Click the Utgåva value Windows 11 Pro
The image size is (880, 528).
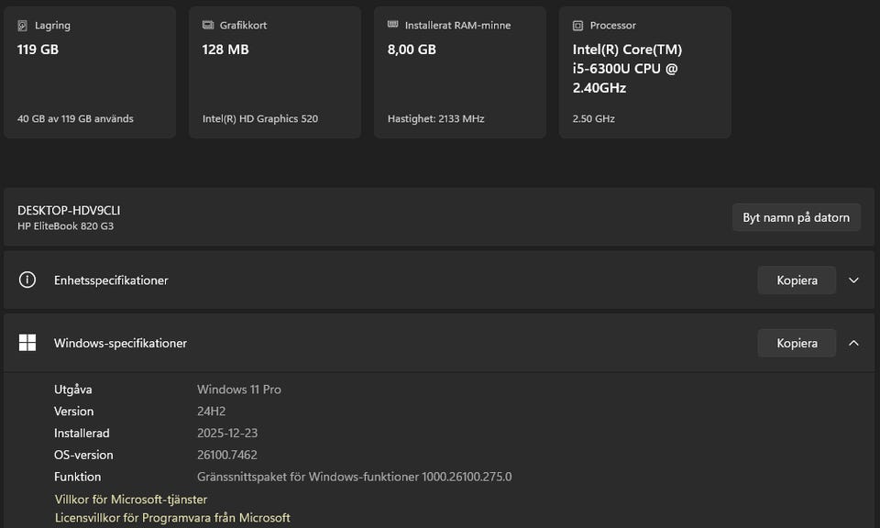coord(239,389)
